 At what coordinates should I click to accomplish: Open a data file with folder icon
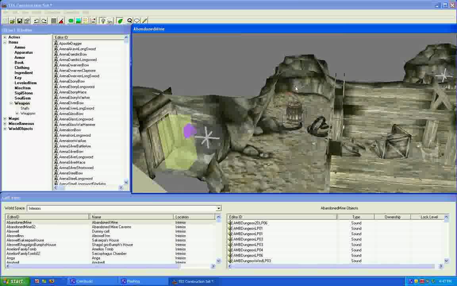(x=12, y=21)
